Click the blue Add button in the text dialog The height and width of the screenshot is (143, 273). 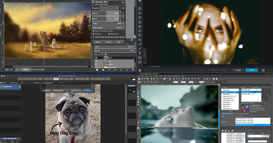pyautogui.click(x=88, y=91)
